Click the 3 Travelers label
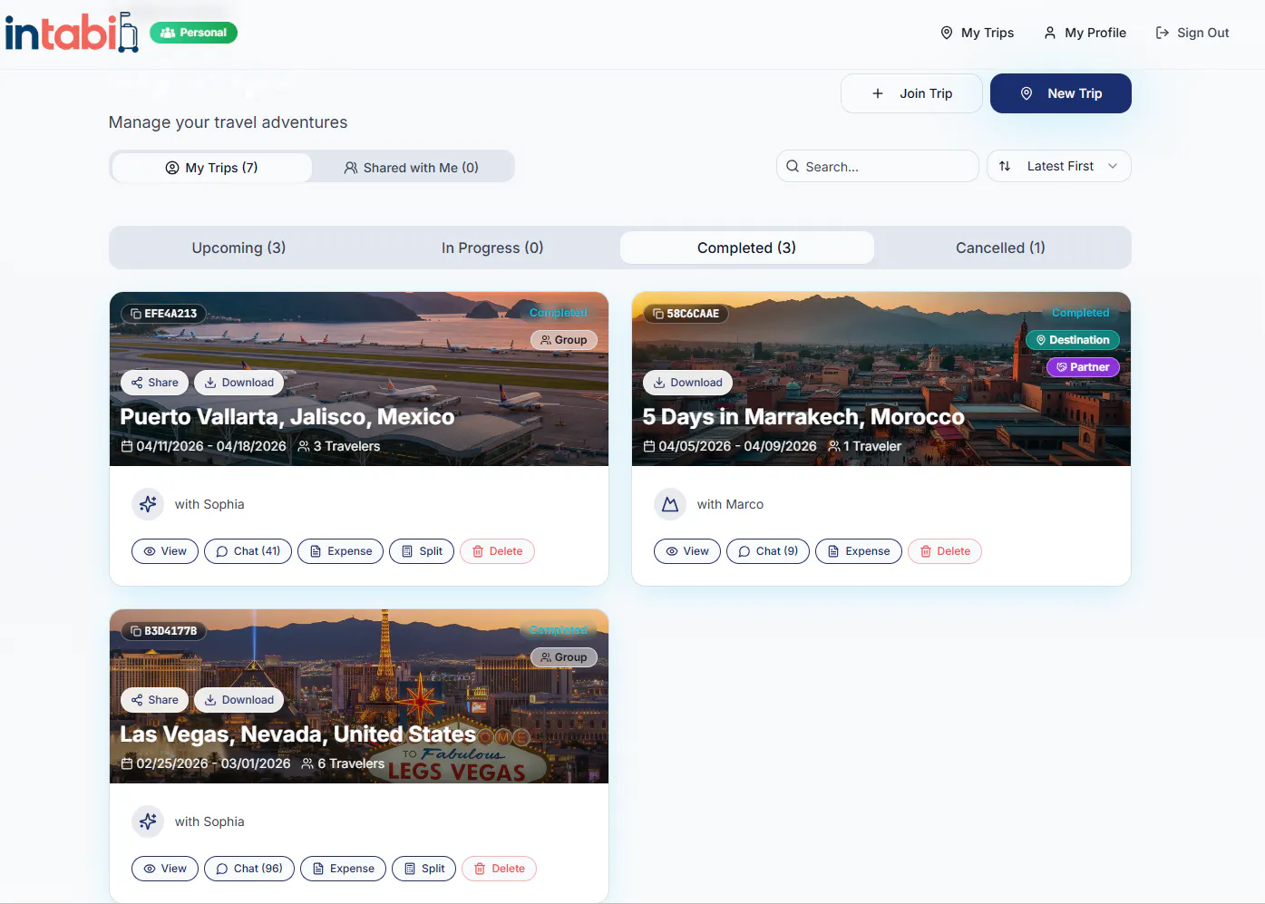This screenshot has width=1265, height=904. tap(339, 446)
